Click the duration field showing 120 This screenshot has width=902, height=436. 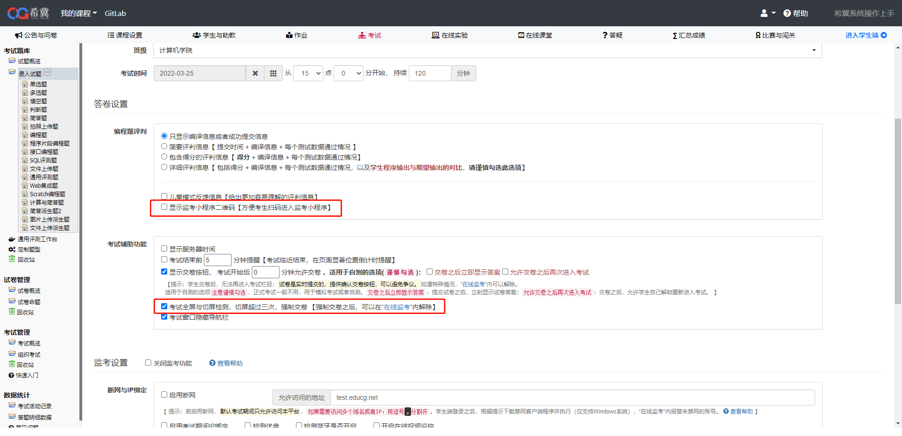tap(430, 73)
